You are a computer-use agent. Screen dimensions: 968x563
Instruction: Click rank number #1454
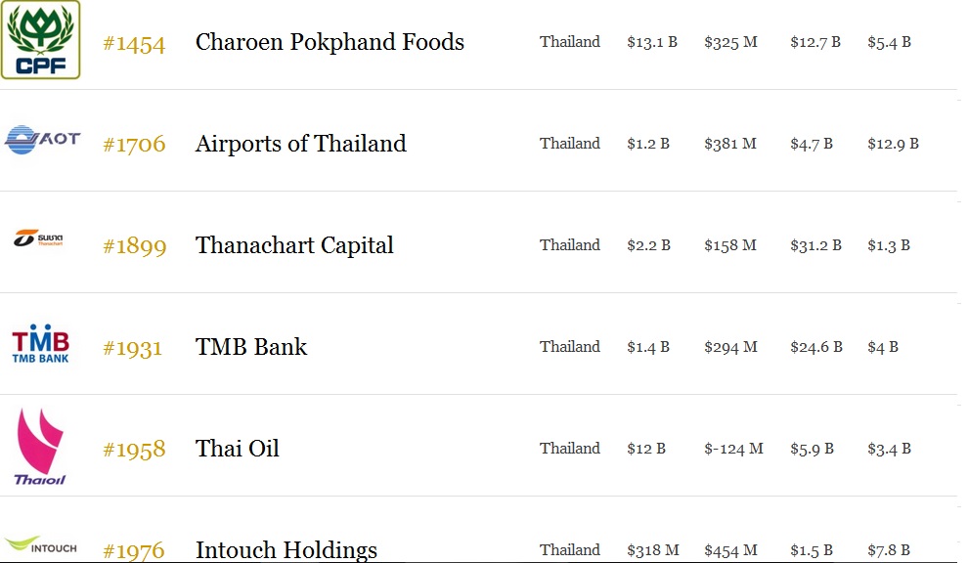pos(134,44)
